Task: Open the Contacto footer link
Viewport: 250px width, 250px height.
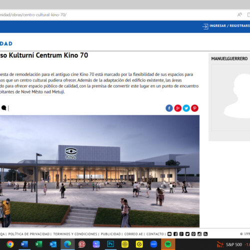Action: [x=155, y=234]
